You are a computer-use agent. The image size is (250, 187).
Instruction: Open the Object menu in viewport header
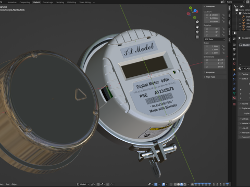(15, 184)
